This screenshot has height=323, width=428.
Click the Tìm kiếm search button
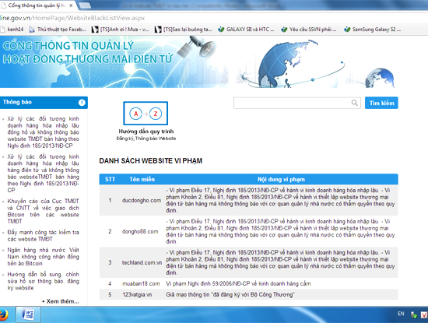pyautogui.click(x=381, y=103)
